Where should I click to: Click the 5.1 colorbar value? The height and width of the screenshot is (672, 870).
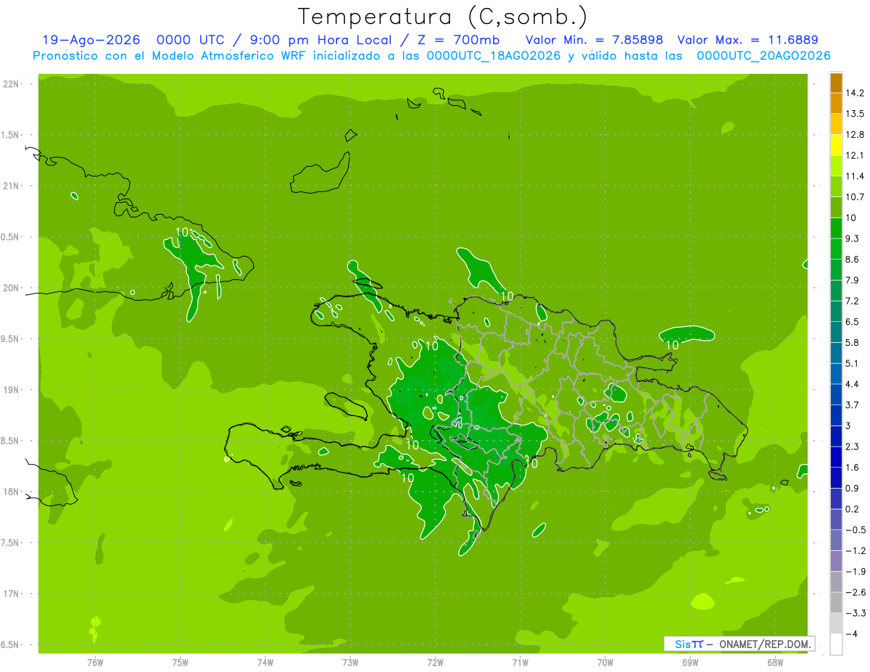point(853,363)
